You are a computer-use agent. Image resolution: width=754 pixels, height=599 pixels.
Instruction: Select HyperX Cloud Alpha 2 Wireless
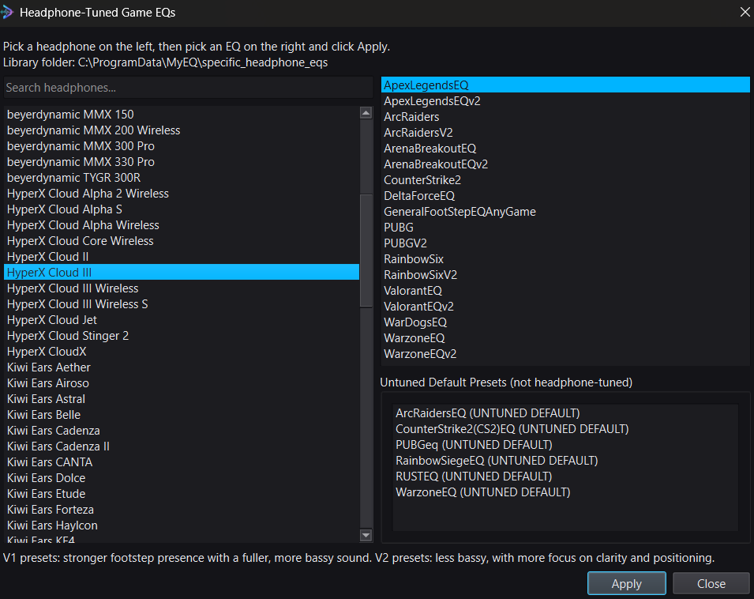[182, 194]
